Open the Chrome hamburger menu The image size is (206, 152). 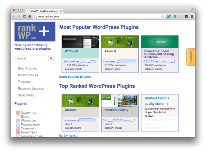(x=192, y=16)
